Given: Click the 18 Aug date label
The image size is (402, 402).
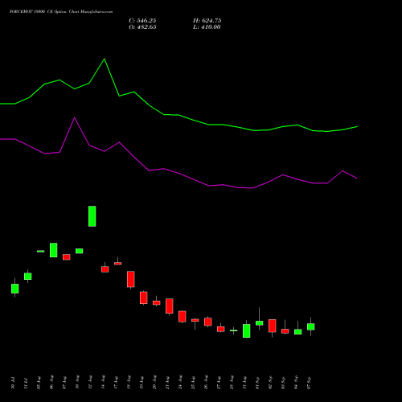Looking at the screenshot, I should 129,383.
